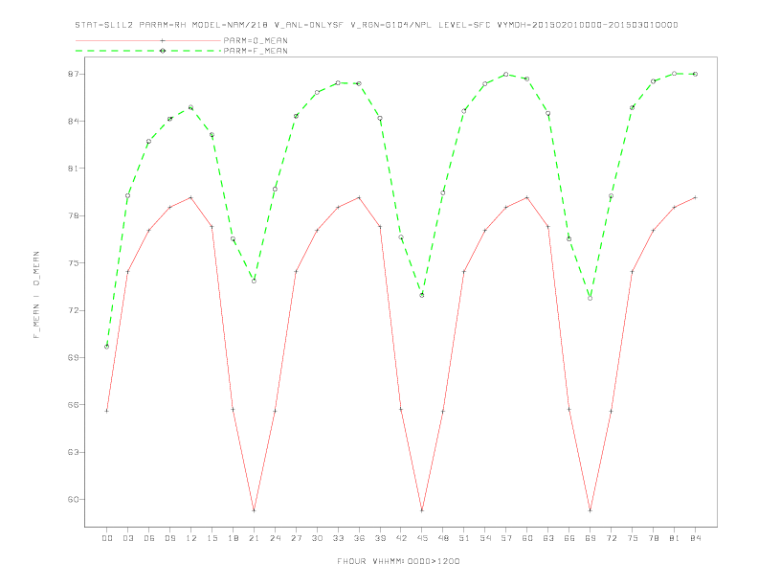Click the y-axis tick value 84
Viewport: 758px width, 586px height.
(x=73, y=121)
